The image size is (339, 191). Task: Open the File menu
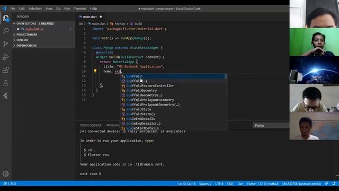tap(13, 8)
